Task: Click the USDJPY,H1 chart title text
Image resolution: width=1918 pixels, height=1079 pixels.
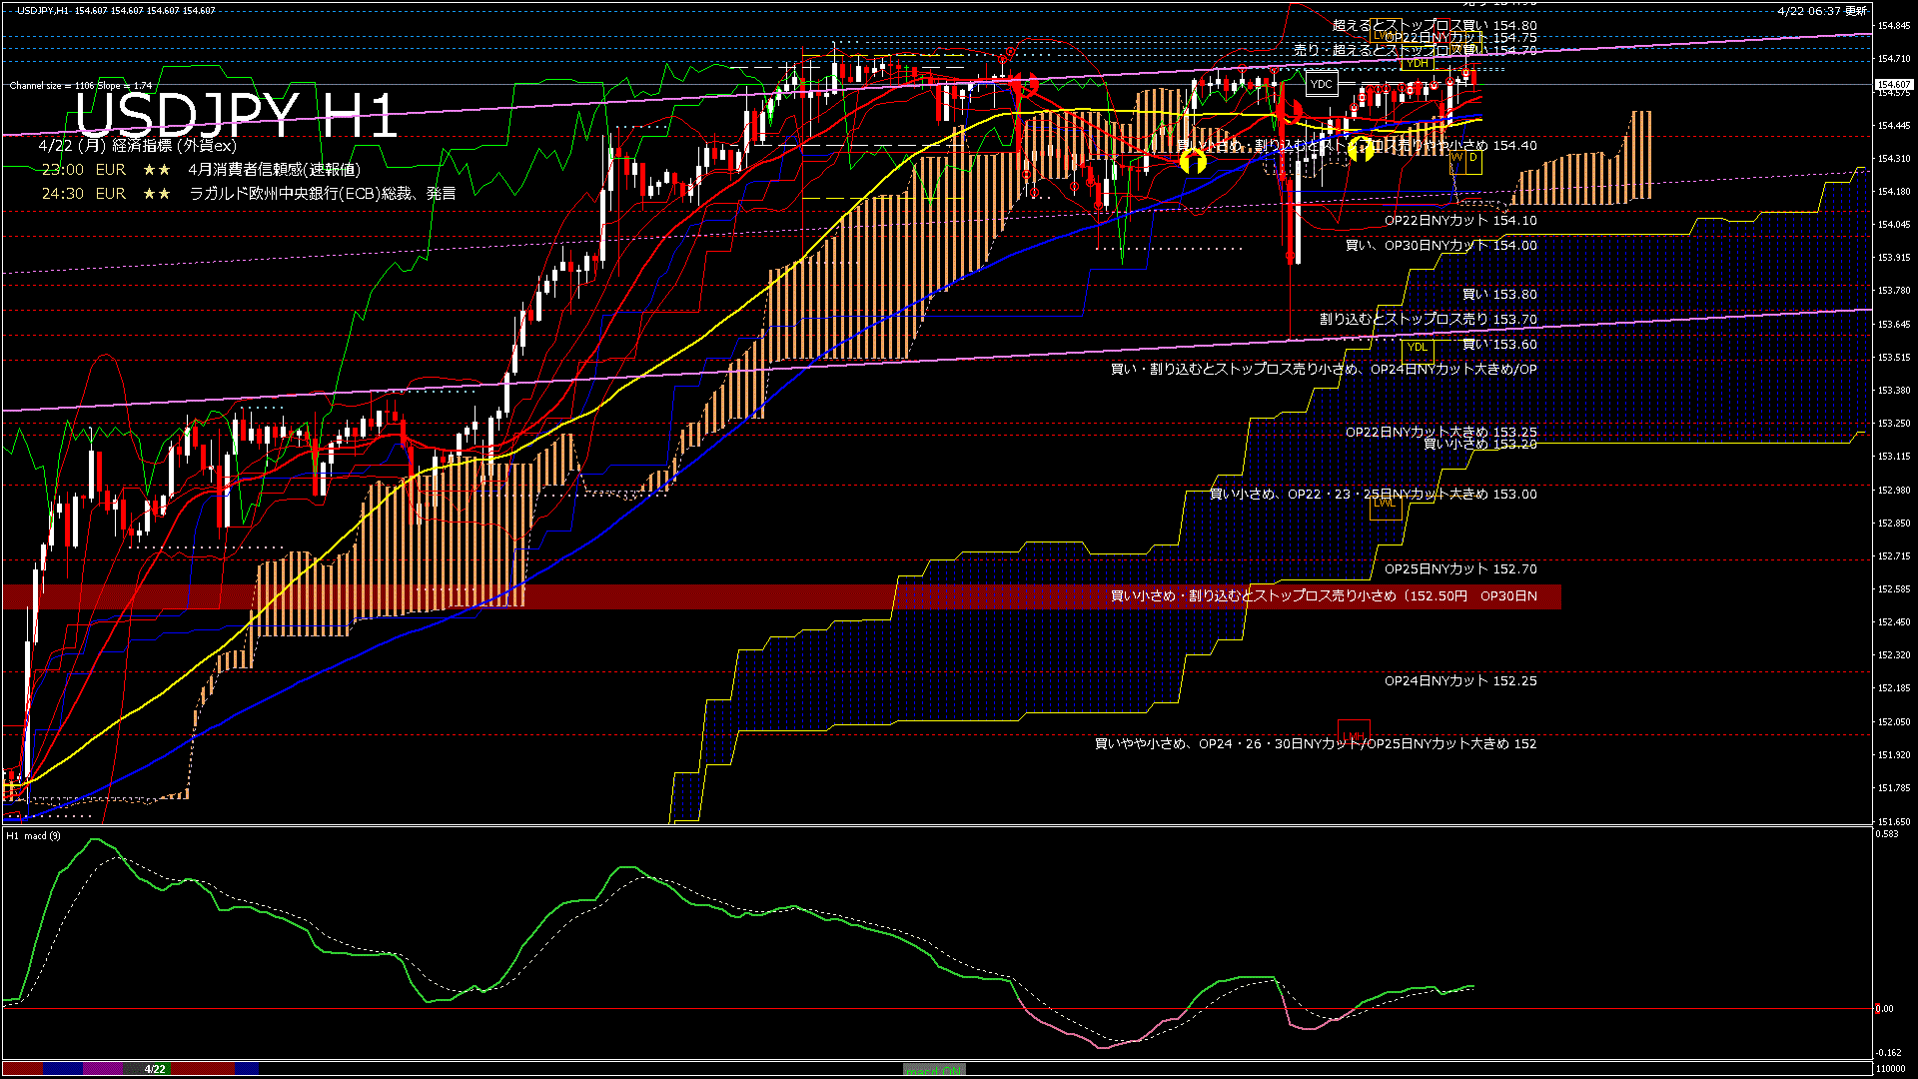Action: point(43,10)
